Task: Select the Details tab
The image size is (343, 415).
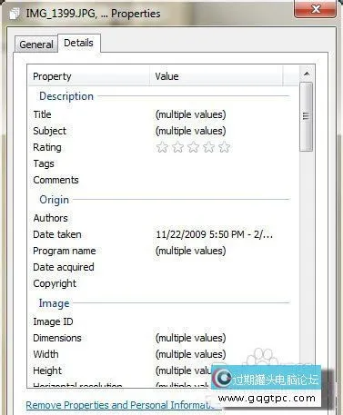Action: (78, 43)
